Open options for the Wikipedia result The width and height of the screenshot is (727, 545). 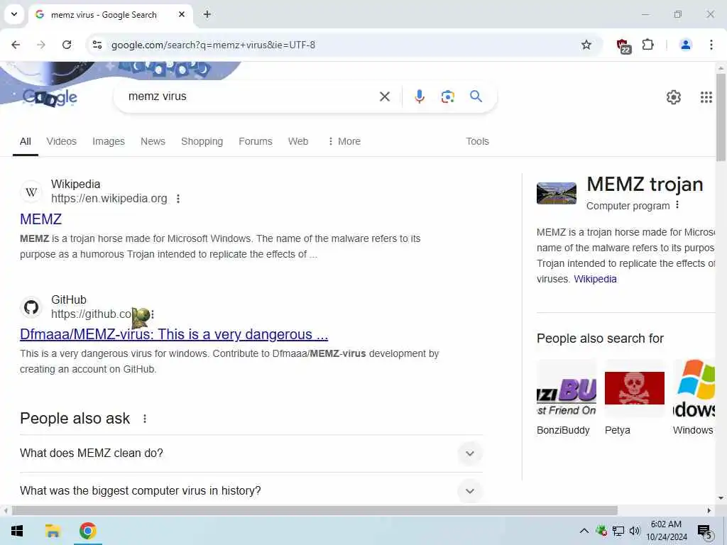pos(178,199)
